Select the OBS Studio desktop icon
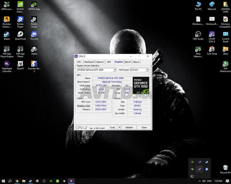Viewport: 231px width, 184px height. [198, 36]
